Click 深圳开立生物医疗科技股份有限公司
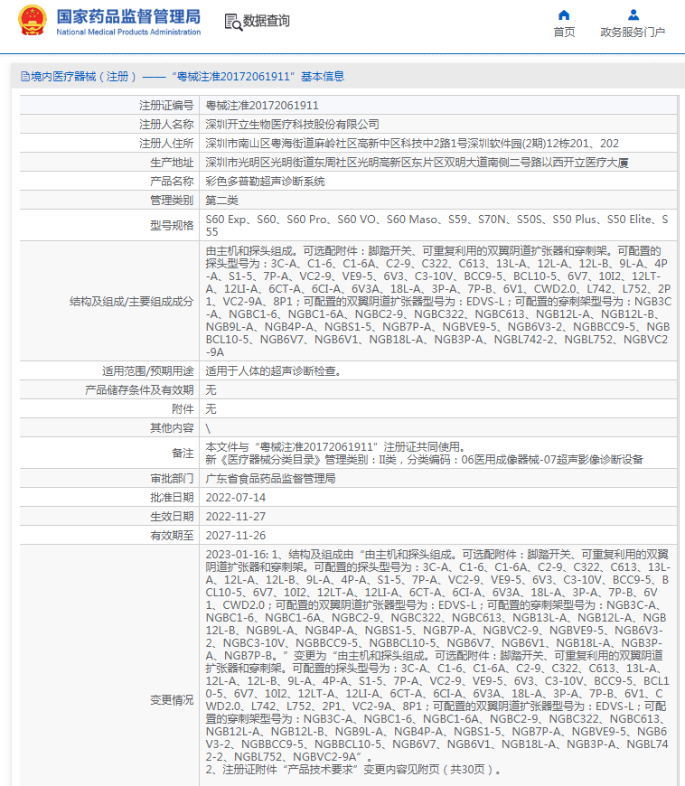The width and height of the screenshot is (685, 786). [x=293, y=125]
